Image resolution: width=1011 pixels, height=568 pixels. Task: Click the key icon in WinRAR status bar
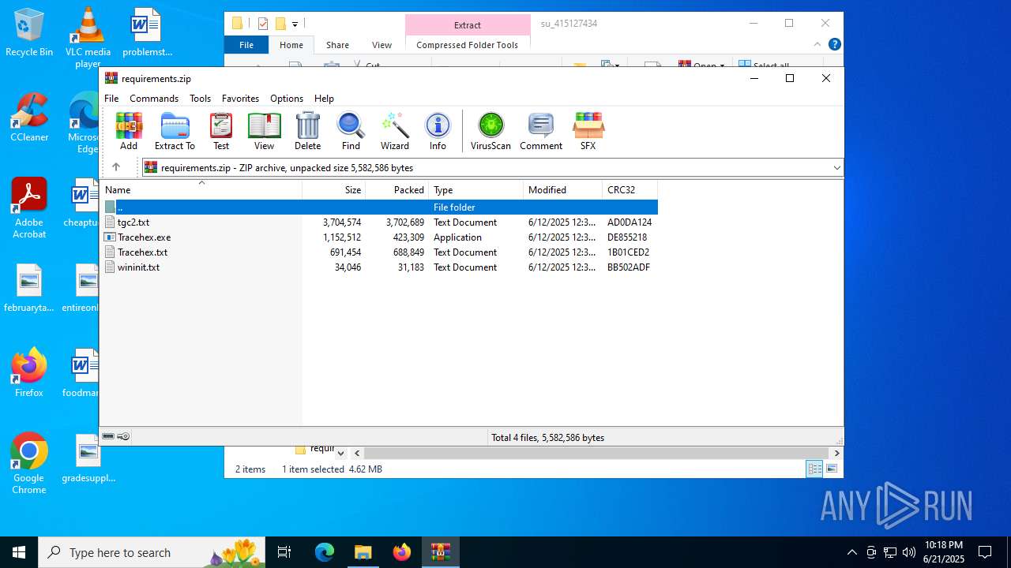[124, 436]
